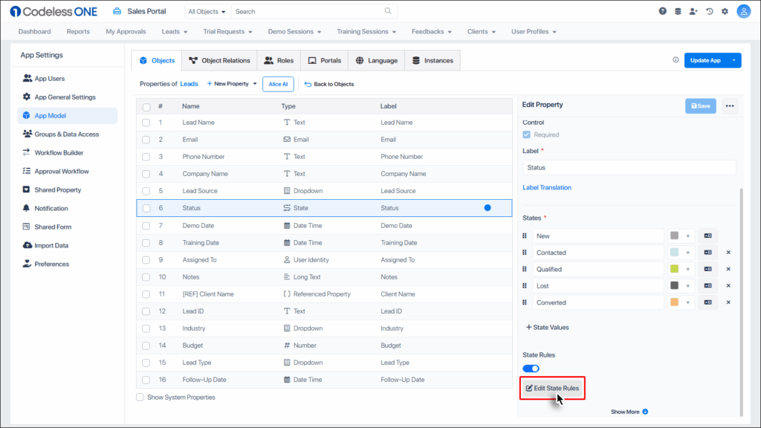761x428 pixels.
Task: Click the help question mark icon
Action: coord(662,11)
